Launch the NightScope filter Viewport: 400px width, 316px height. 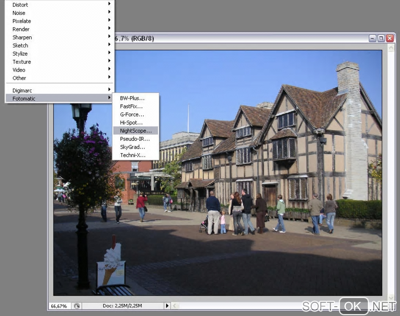pyautogui.click(x=135, y=131)
